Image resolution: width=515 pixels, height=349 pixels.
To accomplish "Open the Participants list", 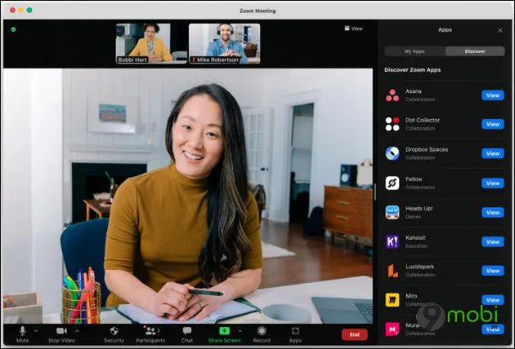I will pos(150,334).
